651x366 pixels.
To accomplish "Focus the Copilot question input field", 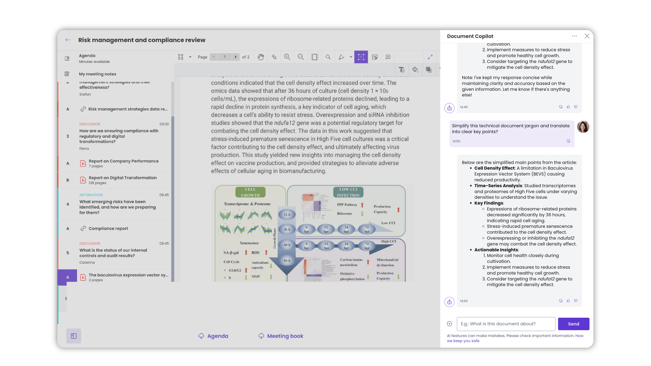I will click(x=506, y=324).
